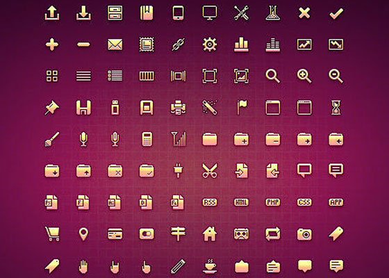Click the crossed wrench and screwdriver icon
Viewport: 389px width, 278px height.
(x=241, y=13)
